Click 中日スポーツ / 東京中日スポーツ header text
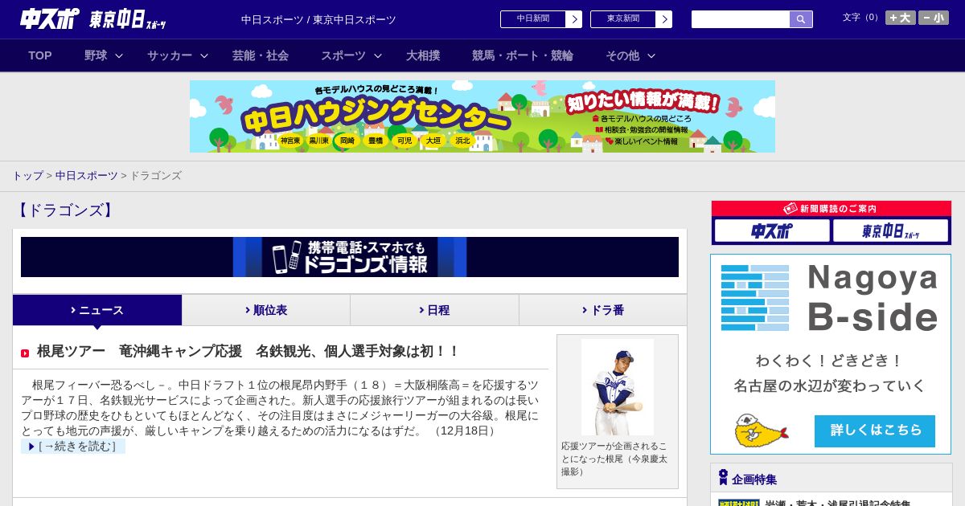965x506 pixels. 318,19
